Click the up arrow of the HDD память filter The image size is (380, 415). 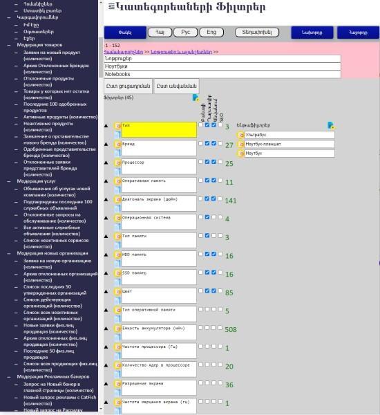(x=106, y=255)
